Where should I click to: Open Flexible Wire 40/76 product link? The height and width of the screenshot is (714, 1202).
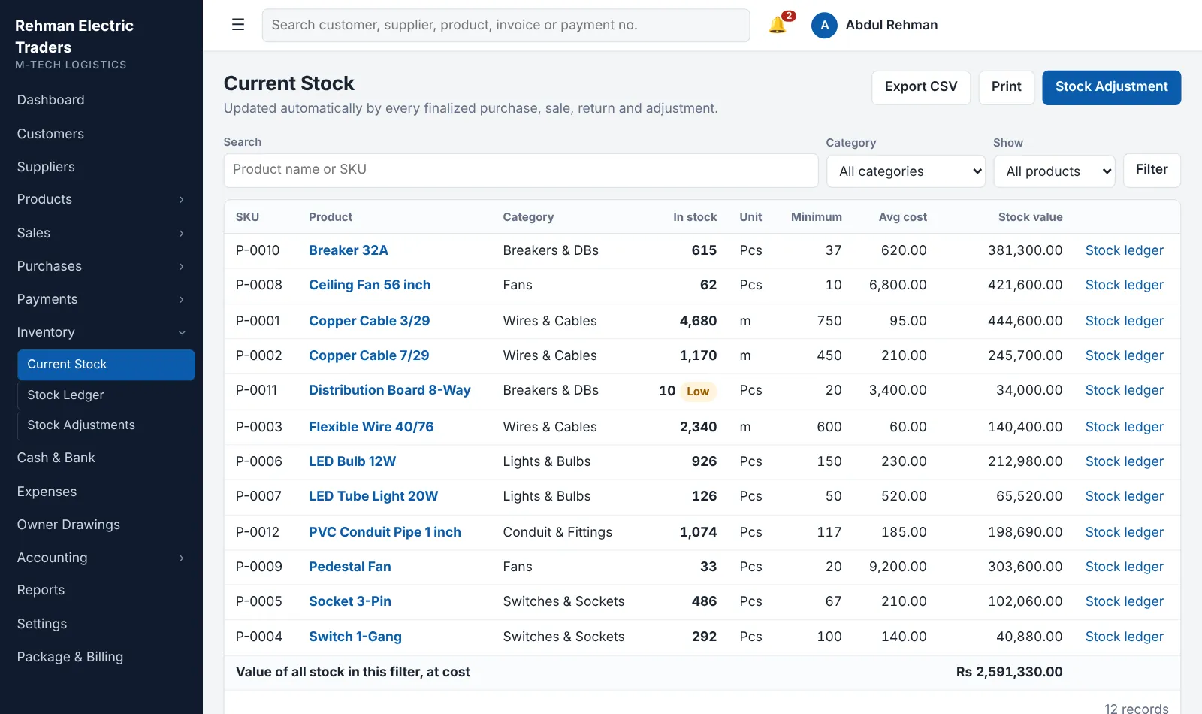click(371, 427)
